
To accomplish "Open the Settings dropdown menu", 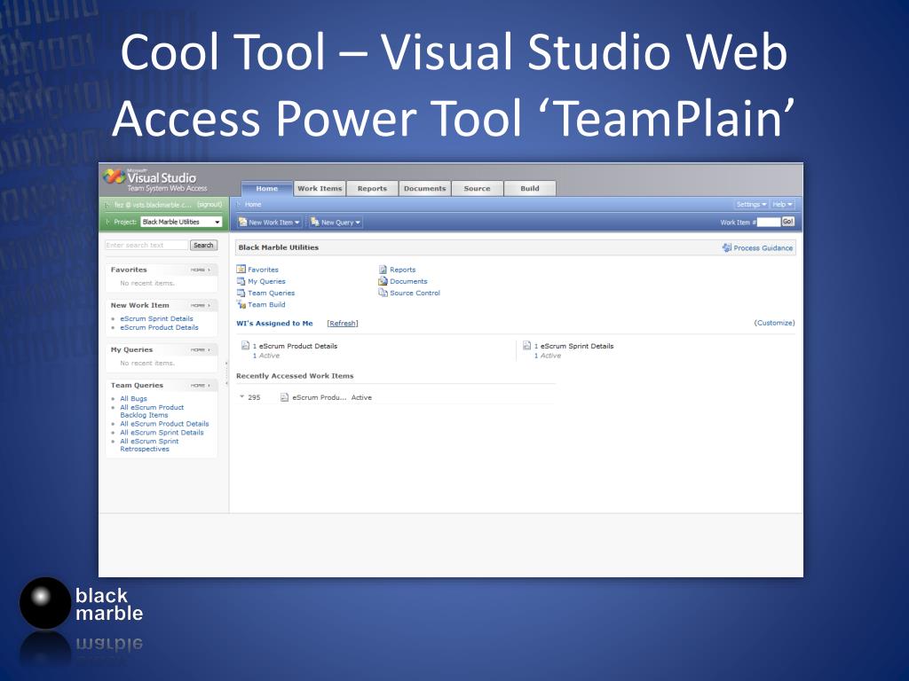I will point(751,205).
